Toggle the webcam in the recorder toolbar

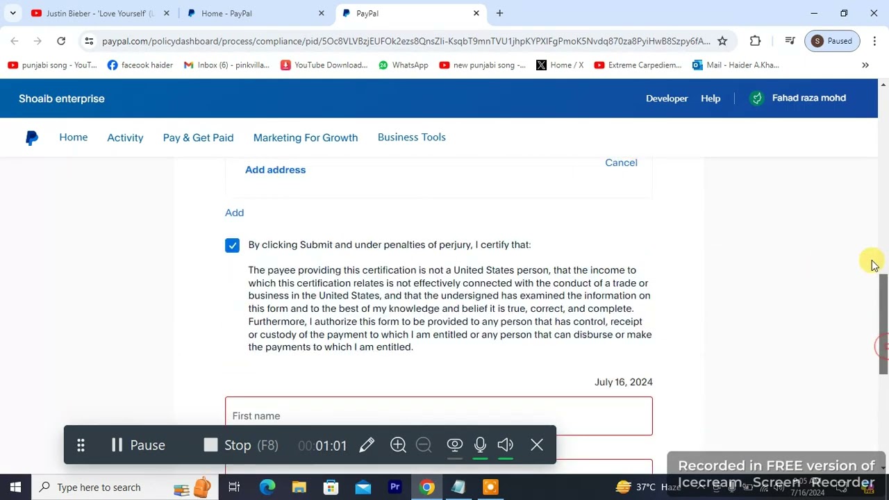[455, 445]
